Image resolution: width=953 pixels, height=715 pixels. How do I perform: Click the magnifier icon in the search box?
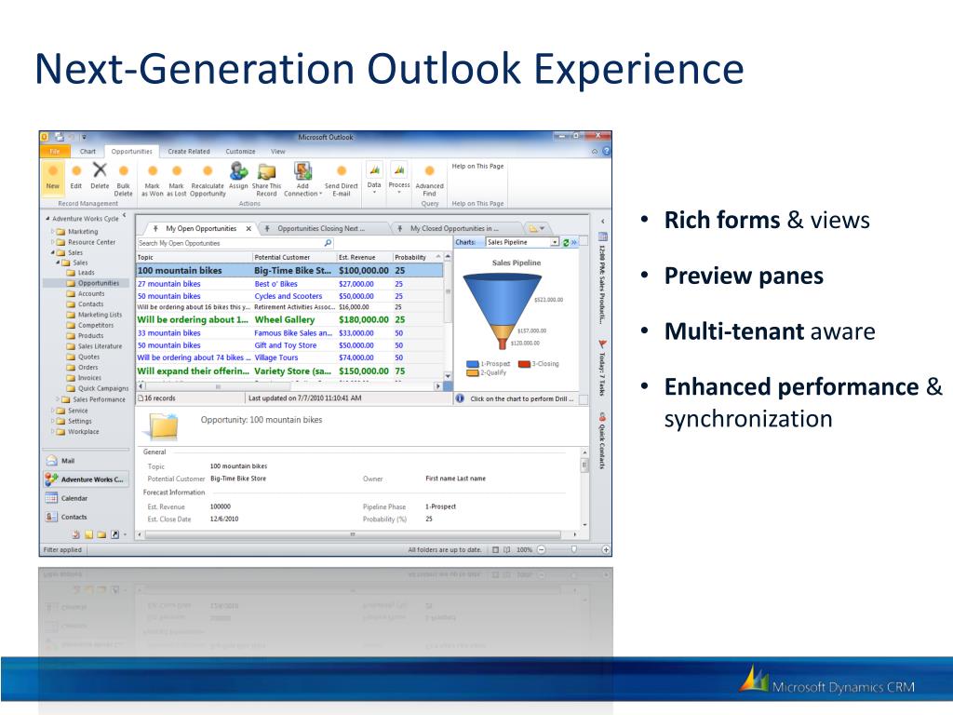click(x=329, y=243)
